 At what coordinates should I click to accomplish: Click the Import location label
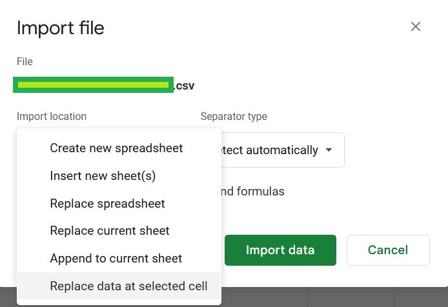(52, 117)
